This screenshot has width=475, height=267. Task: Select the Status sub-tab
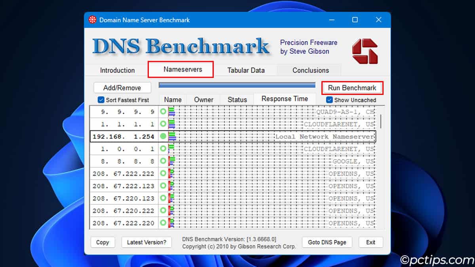237,100
